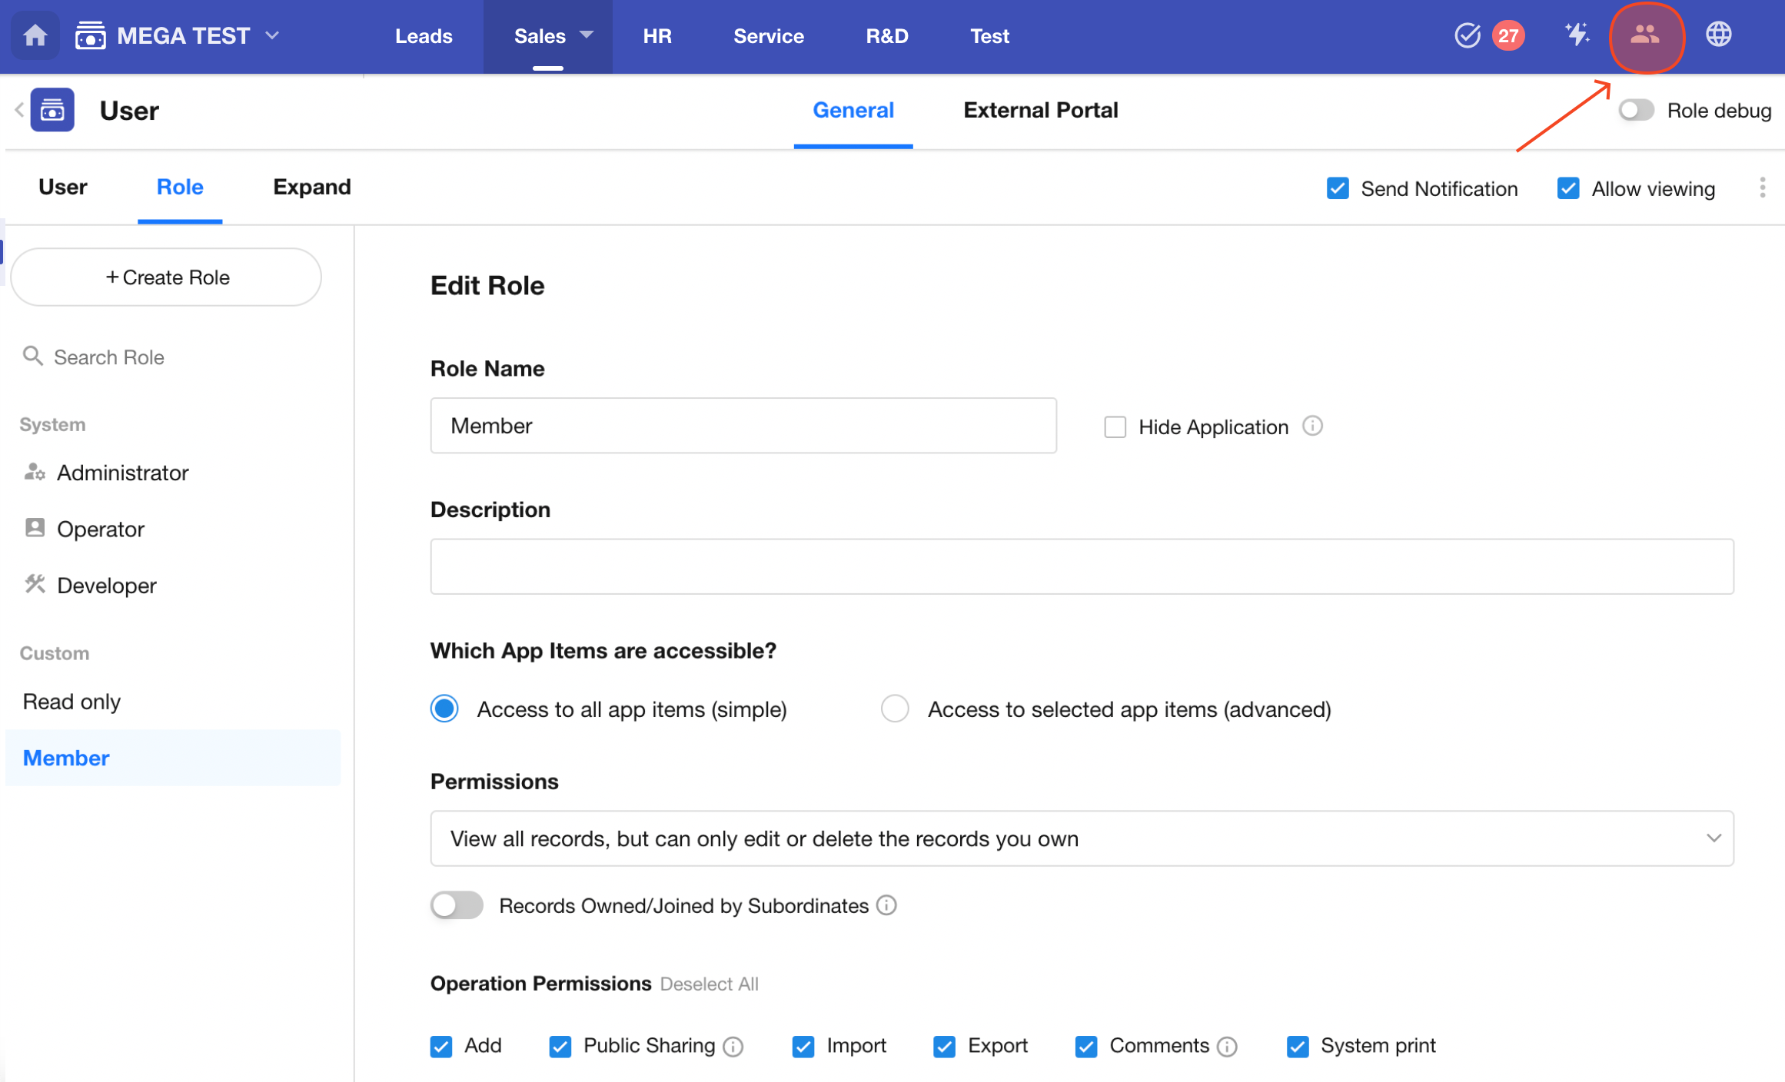Image resolution: width=1785 pixels, height=1082 pixels.
Task: Open the user management people icon
Action: pos(1645,35)
